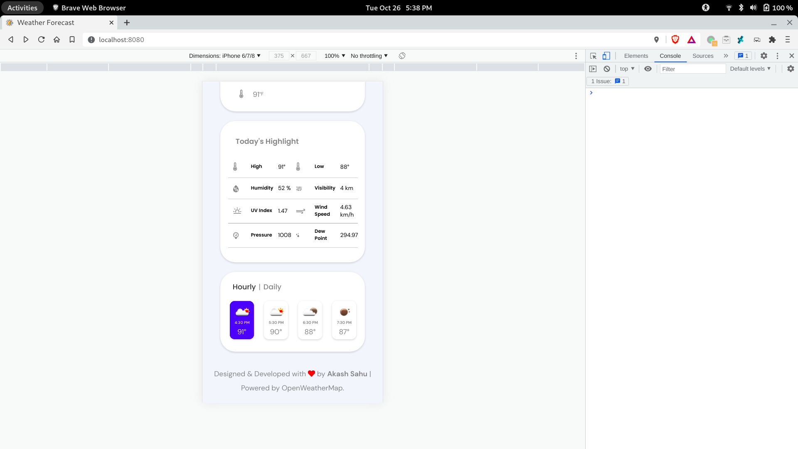Expand the No throttling dropdown
Viewport: 798px width, 449px height.
coord(369,56)
